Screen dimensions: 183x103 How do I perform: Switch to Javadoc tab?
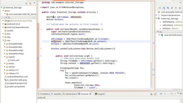56,94
